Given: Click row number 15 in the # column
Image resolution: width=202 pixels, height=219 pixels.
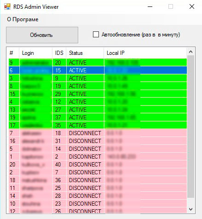Looking at the screenshot, I should (x=12, y=94).
